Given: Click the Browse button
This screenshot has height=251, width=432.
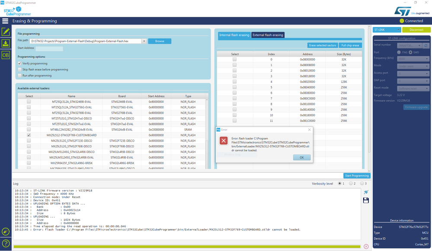Looking at the screenshot, I should 160,41.
